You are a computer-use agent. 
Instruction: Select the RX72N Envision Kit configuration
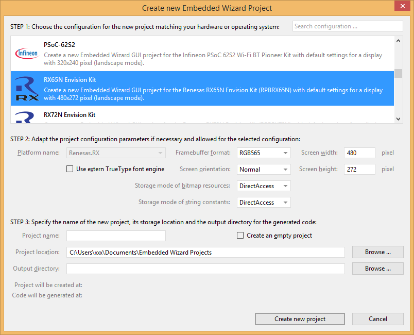coord(206,116)
